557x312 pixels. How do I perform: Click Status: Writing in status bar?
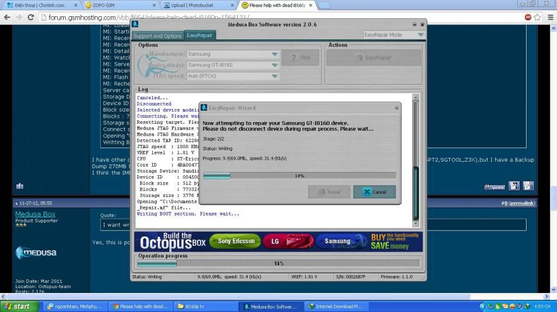pos(147,277)
